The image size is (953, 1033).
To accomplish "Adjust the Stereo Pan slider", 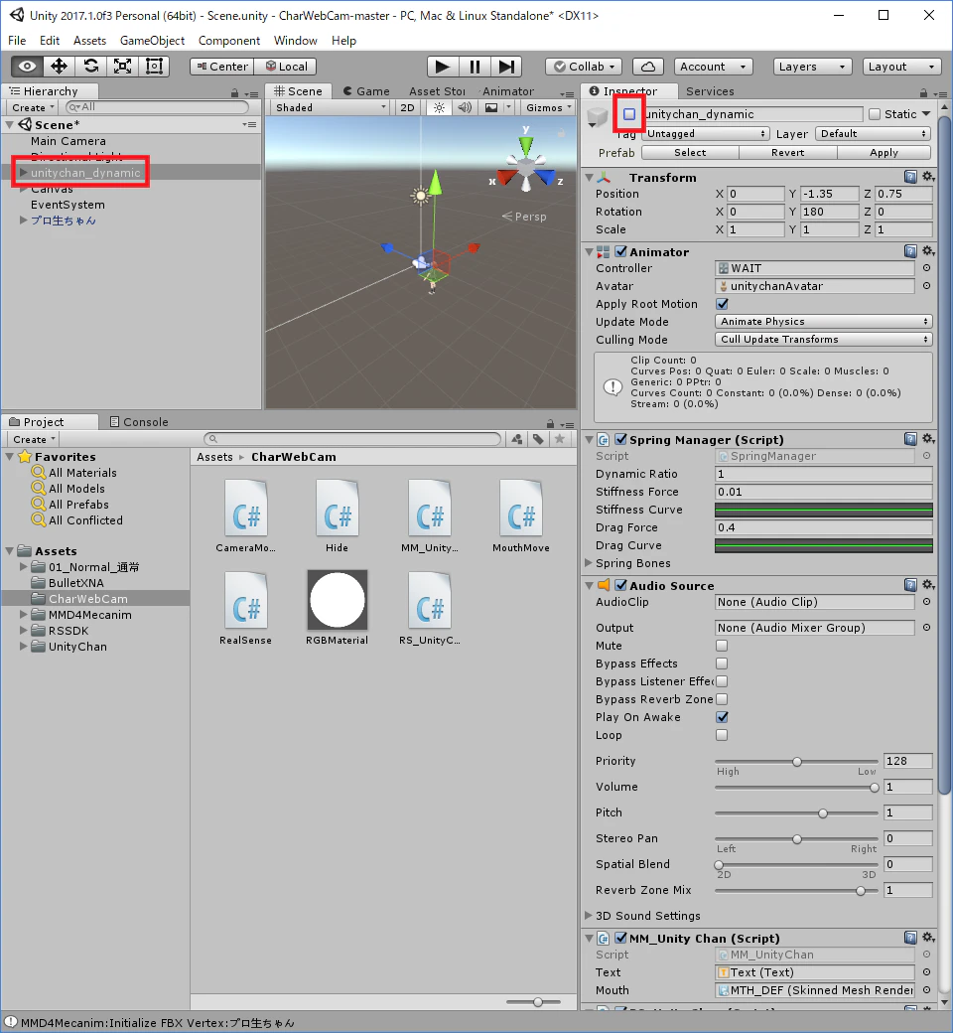I will 796,838.
